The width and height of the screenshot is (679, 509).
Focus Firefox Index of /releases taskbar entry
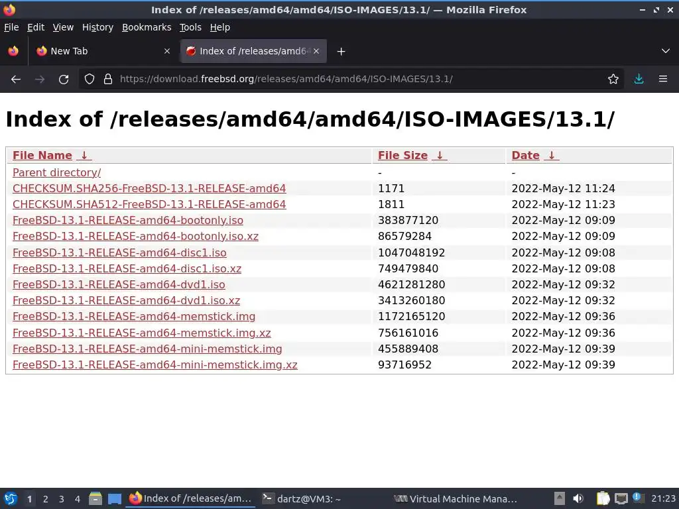pyautogui.click(x=190, y=498)
